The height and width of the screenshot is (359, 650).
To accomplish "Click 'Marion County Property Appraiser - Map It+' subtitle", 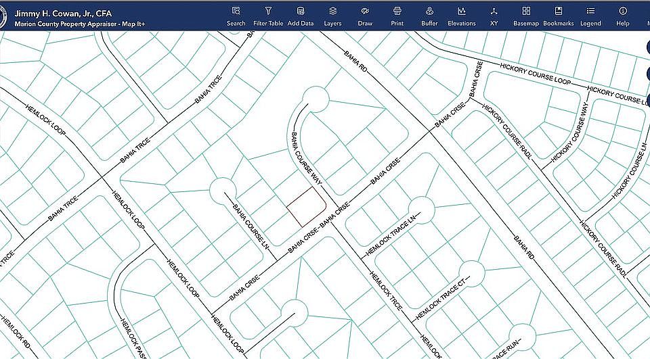I will 80,24.
